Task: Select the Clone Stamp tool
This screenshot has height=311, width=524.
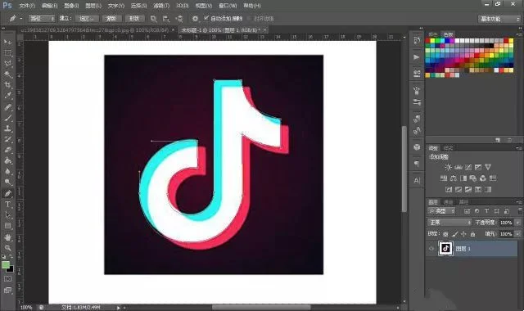Action: click(x=7, y=128)
